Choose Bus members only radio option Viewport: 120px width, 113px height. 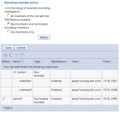(x=8, y=32)
